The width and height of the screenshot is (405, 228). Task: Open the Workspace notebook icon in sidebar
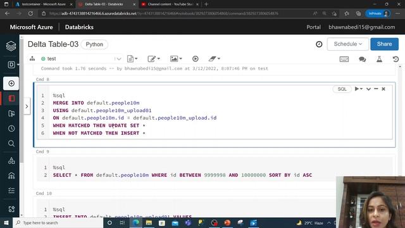(x=11, y=99)
